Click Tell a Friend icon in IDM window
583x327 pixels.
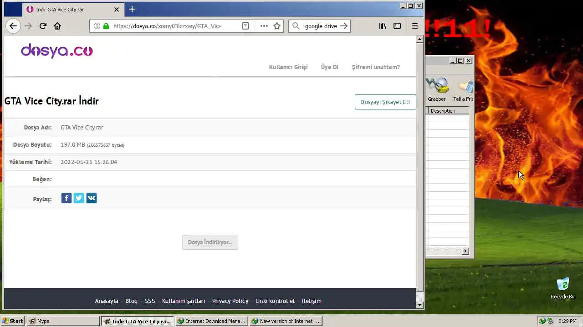click(x=463, y=89)
